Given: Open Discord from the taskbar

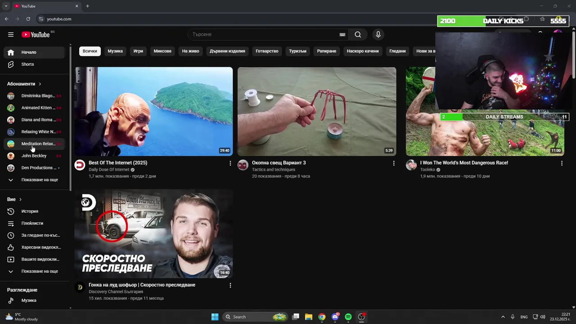Looking at the screenshot, I should [x=335, y=317].
